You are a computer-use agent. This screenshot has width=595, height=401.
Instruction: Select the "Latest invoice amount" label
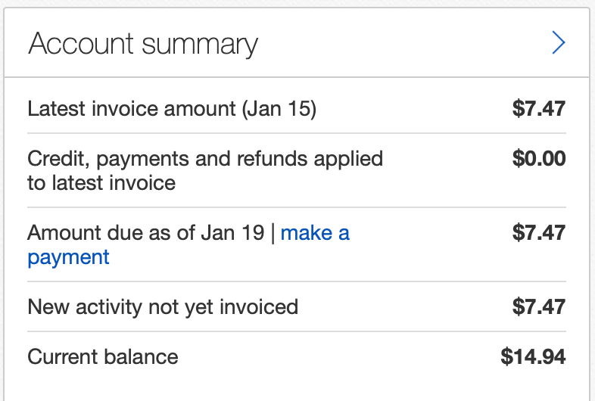click(132, 109)
